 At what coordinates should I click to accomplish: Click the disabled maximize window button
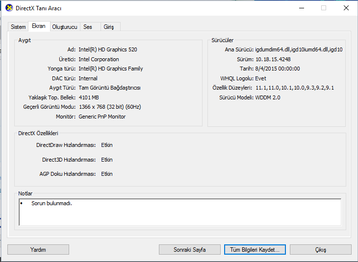point(324,8)
